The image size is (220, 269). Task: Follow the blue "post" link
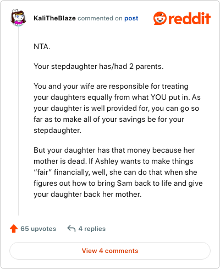pos(131,18)
